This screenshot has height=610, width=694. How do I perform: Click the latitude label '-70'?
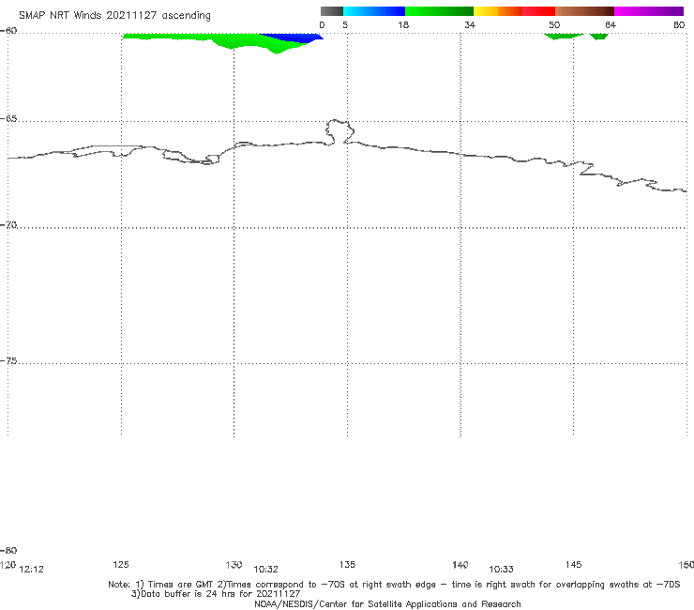[x=8, y=225]
